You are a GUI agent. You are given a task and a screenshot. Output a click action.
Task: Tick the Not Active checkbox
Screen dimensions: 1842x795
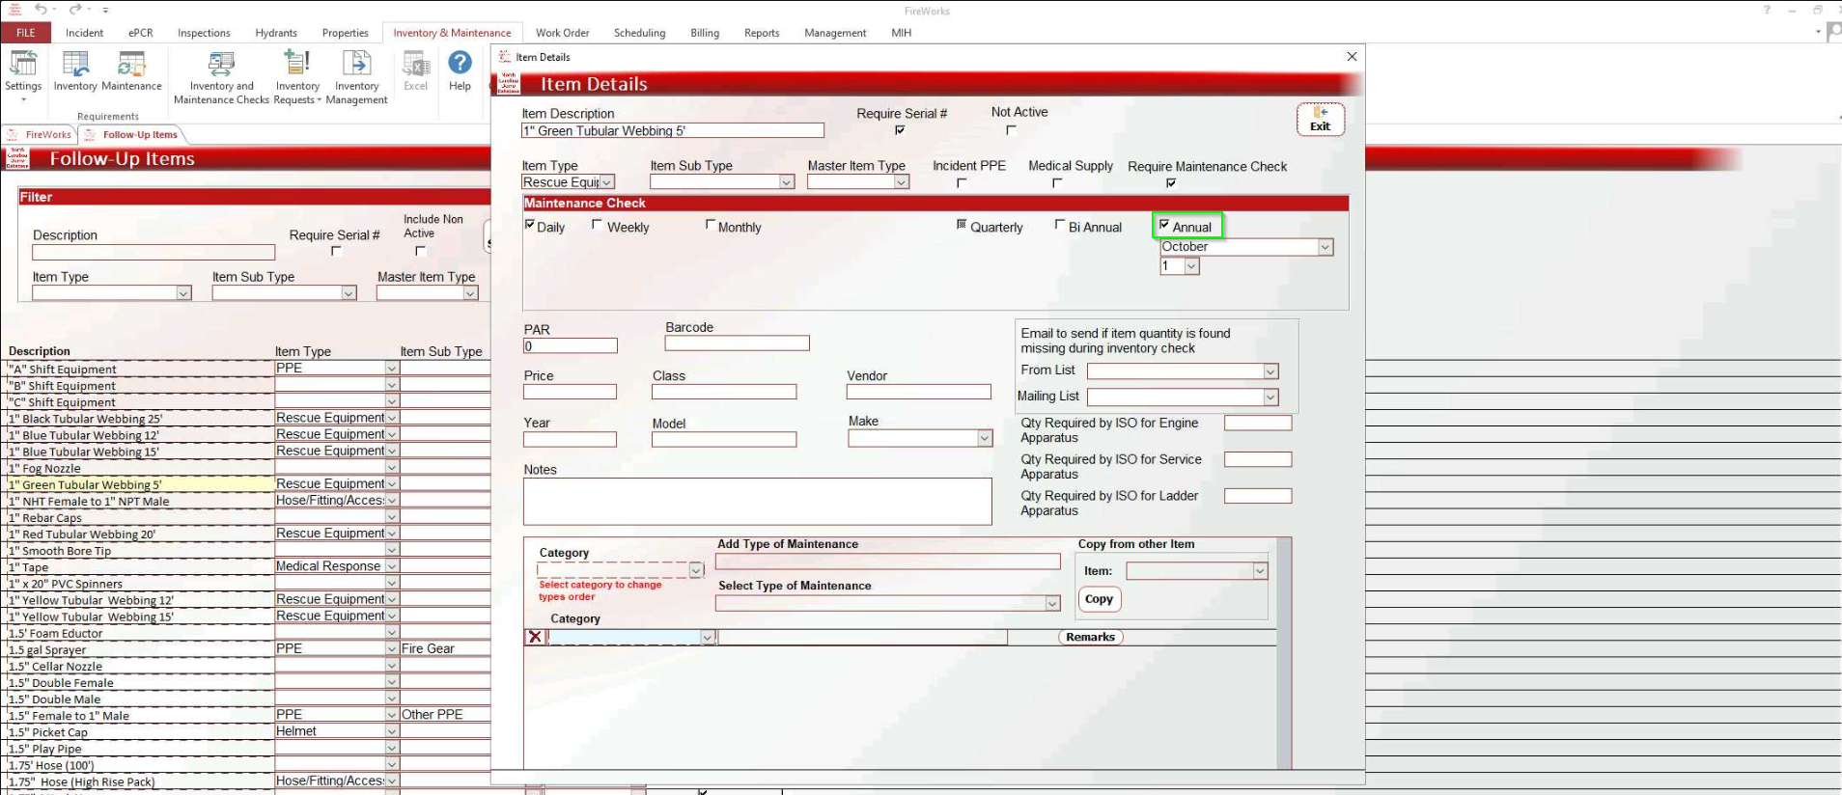click(1011, 130)
